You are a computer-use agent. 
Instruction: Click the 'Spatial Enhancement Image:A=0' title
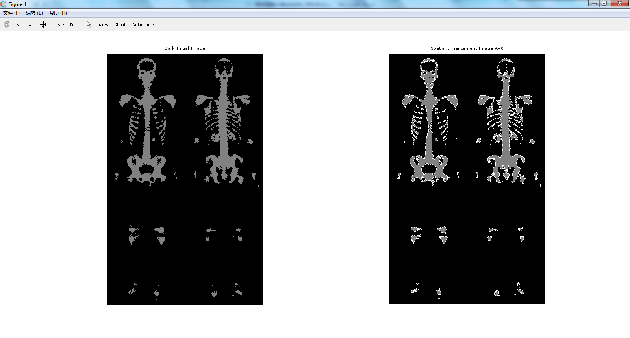467,48
